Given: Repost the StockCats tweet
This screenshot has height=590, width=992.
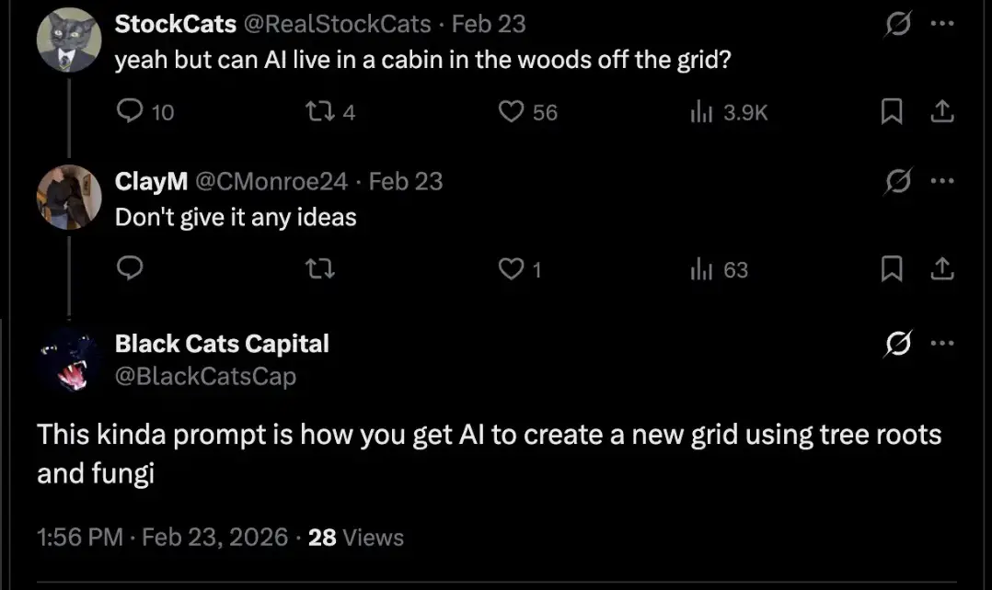Looking at the screenshot, I should [x=317, y=112].
